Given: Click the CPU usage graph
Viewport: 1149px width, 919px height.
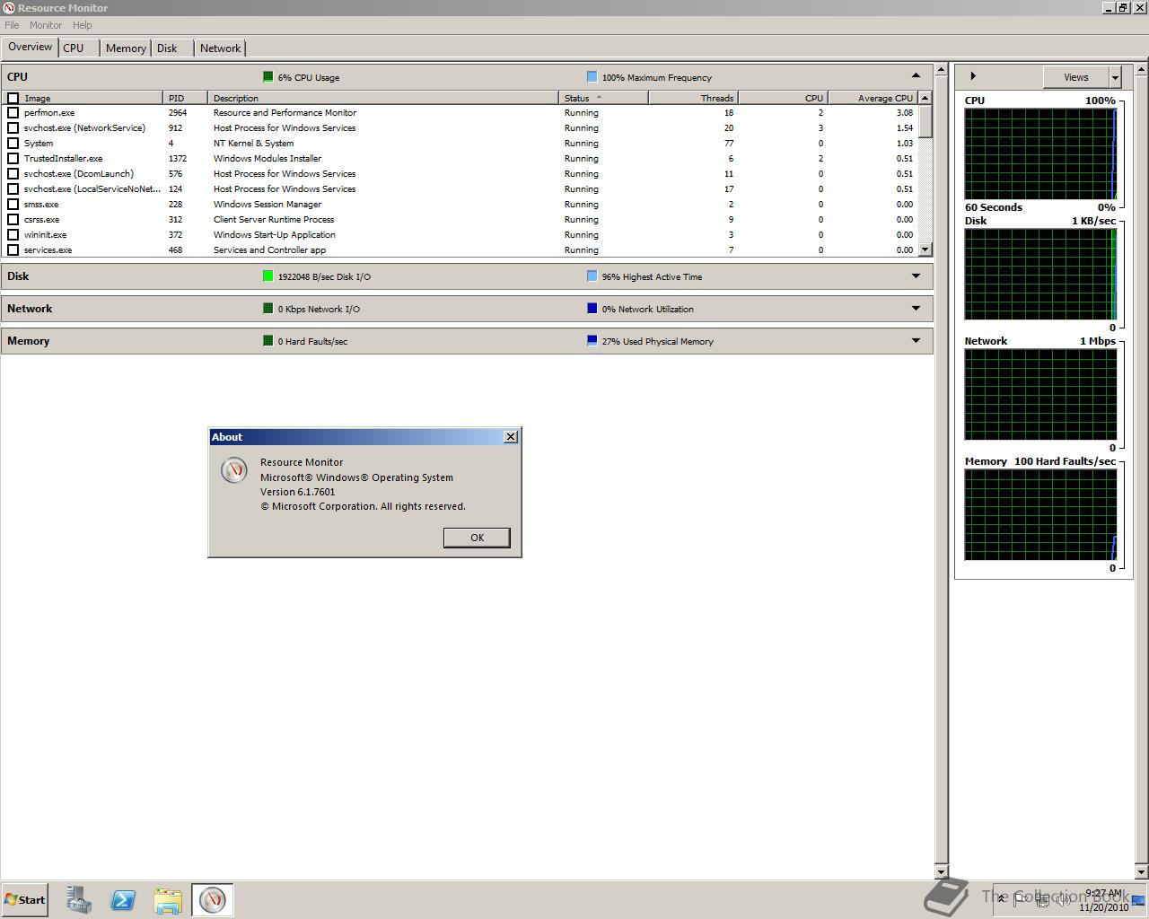Looking at the screenshot, I should (1040, 153).
